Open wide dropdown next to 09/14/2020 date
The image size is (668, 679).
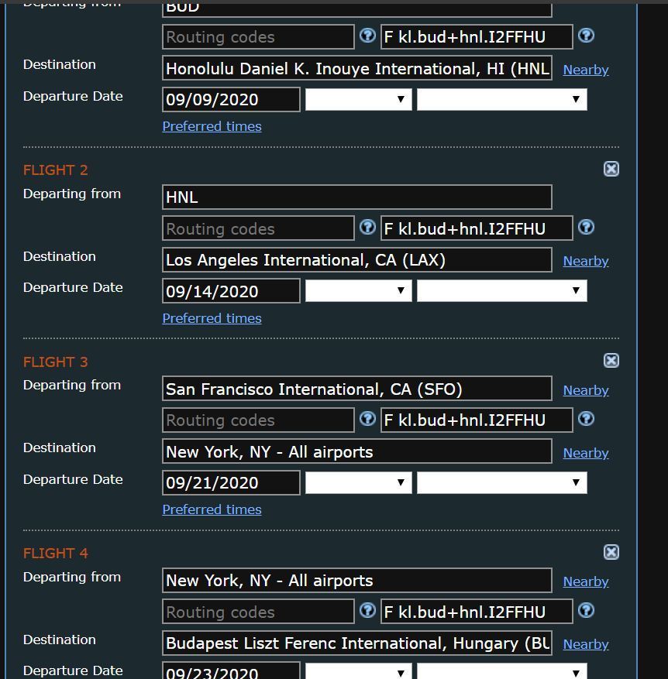[502, 290]
